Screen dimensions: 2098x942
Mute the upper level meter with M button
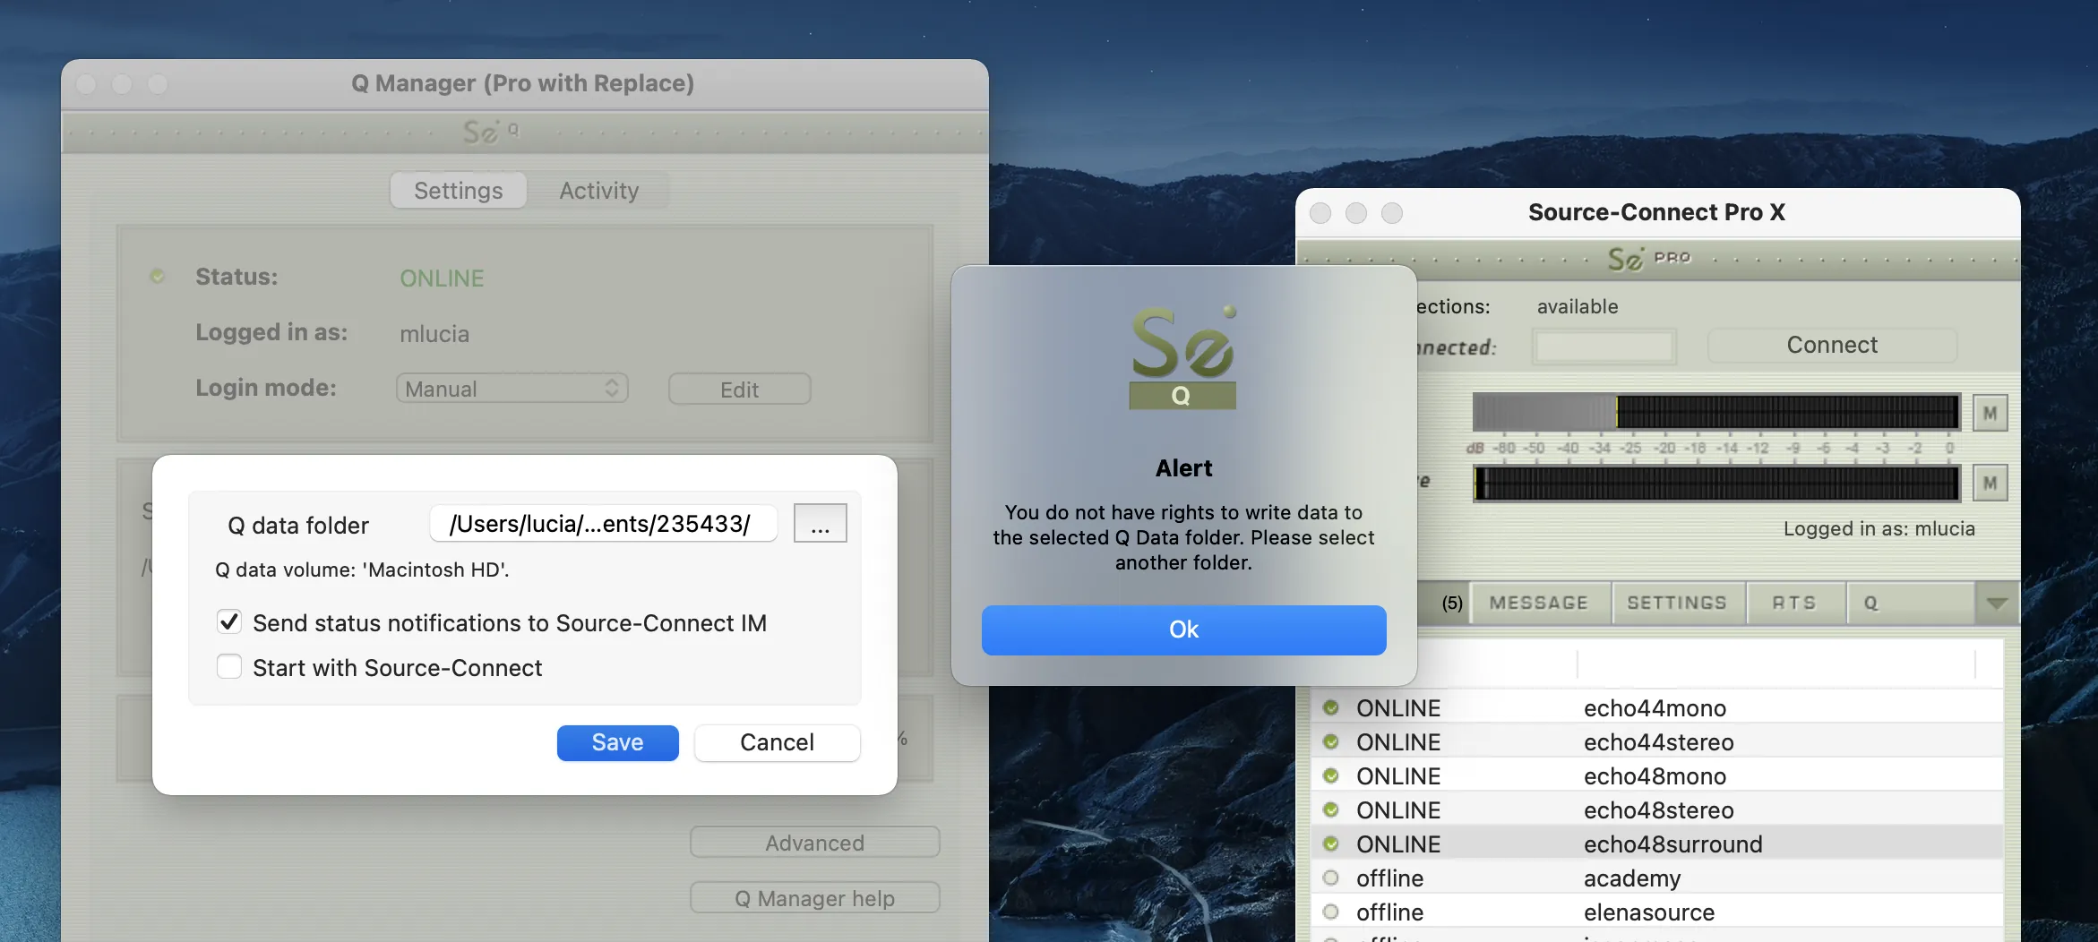pyautogui.click(x=1990, y=414)
